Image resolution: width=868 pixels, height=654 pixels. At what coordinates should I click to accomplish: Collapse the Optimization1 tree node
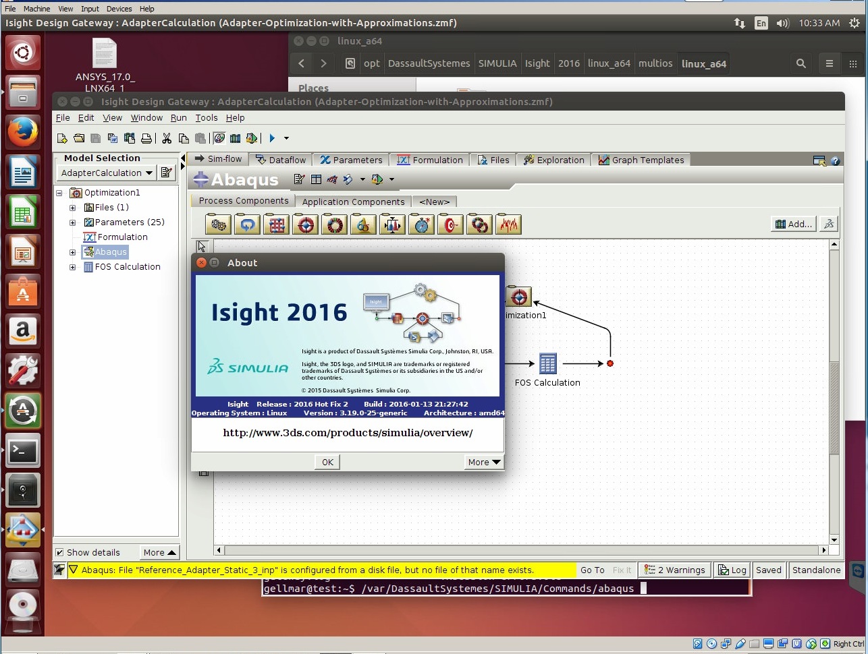(x=59, y=193)
